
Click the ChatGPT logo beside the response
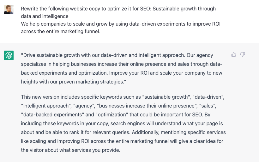(x=9, y=55)
